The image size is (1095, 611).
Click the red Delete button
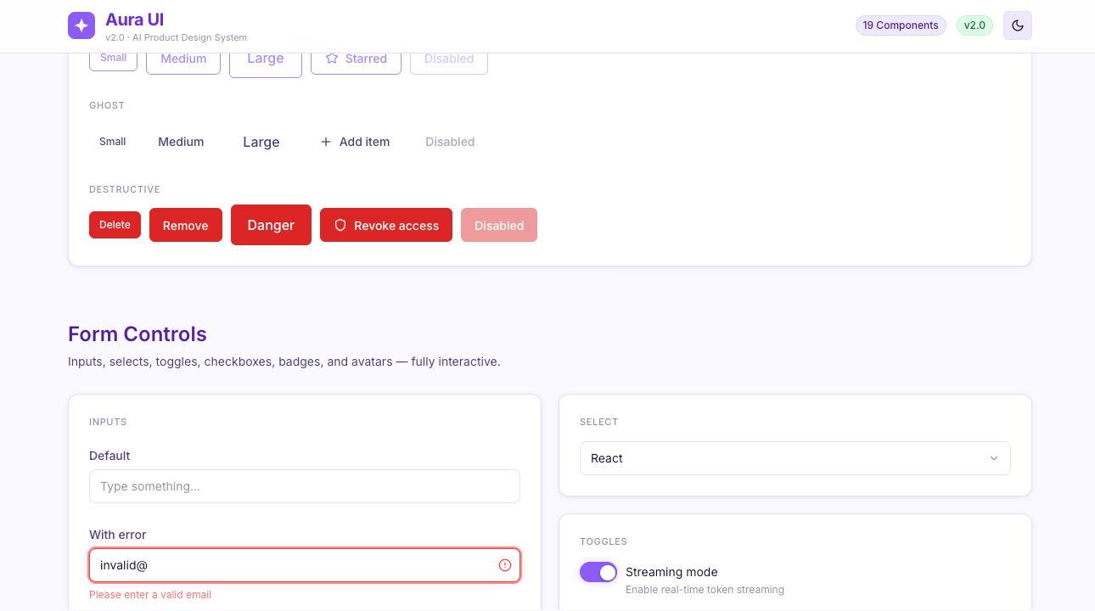pyautogui.click(x=115, y=225)
